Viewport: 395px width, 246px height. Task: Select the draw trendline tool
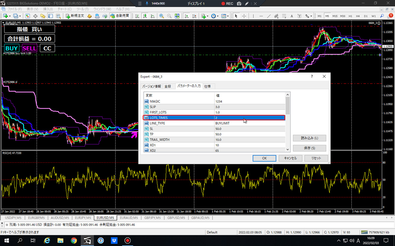(x=269, y=16)
